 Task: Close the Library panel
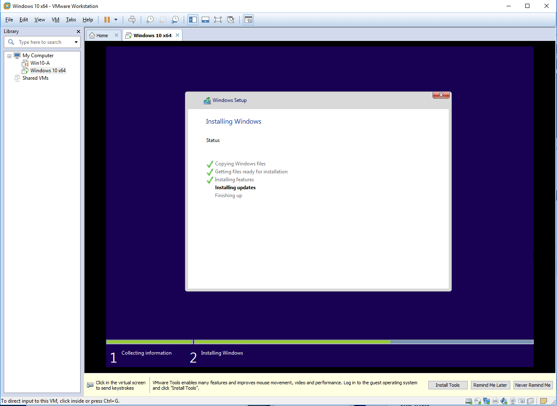(x=78, y=31)
